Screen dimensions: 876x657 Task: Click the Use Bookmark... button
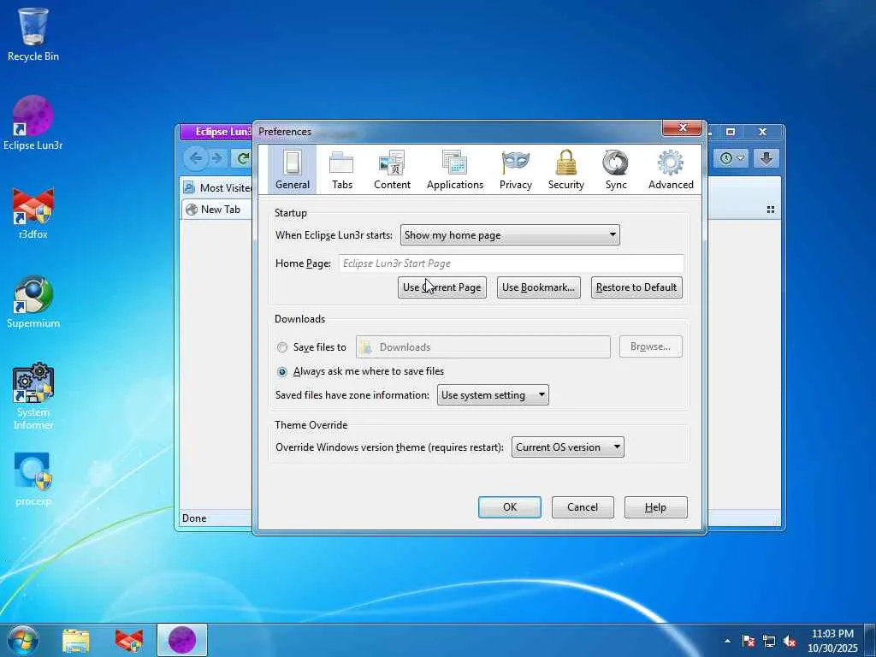tap(539, 287)
